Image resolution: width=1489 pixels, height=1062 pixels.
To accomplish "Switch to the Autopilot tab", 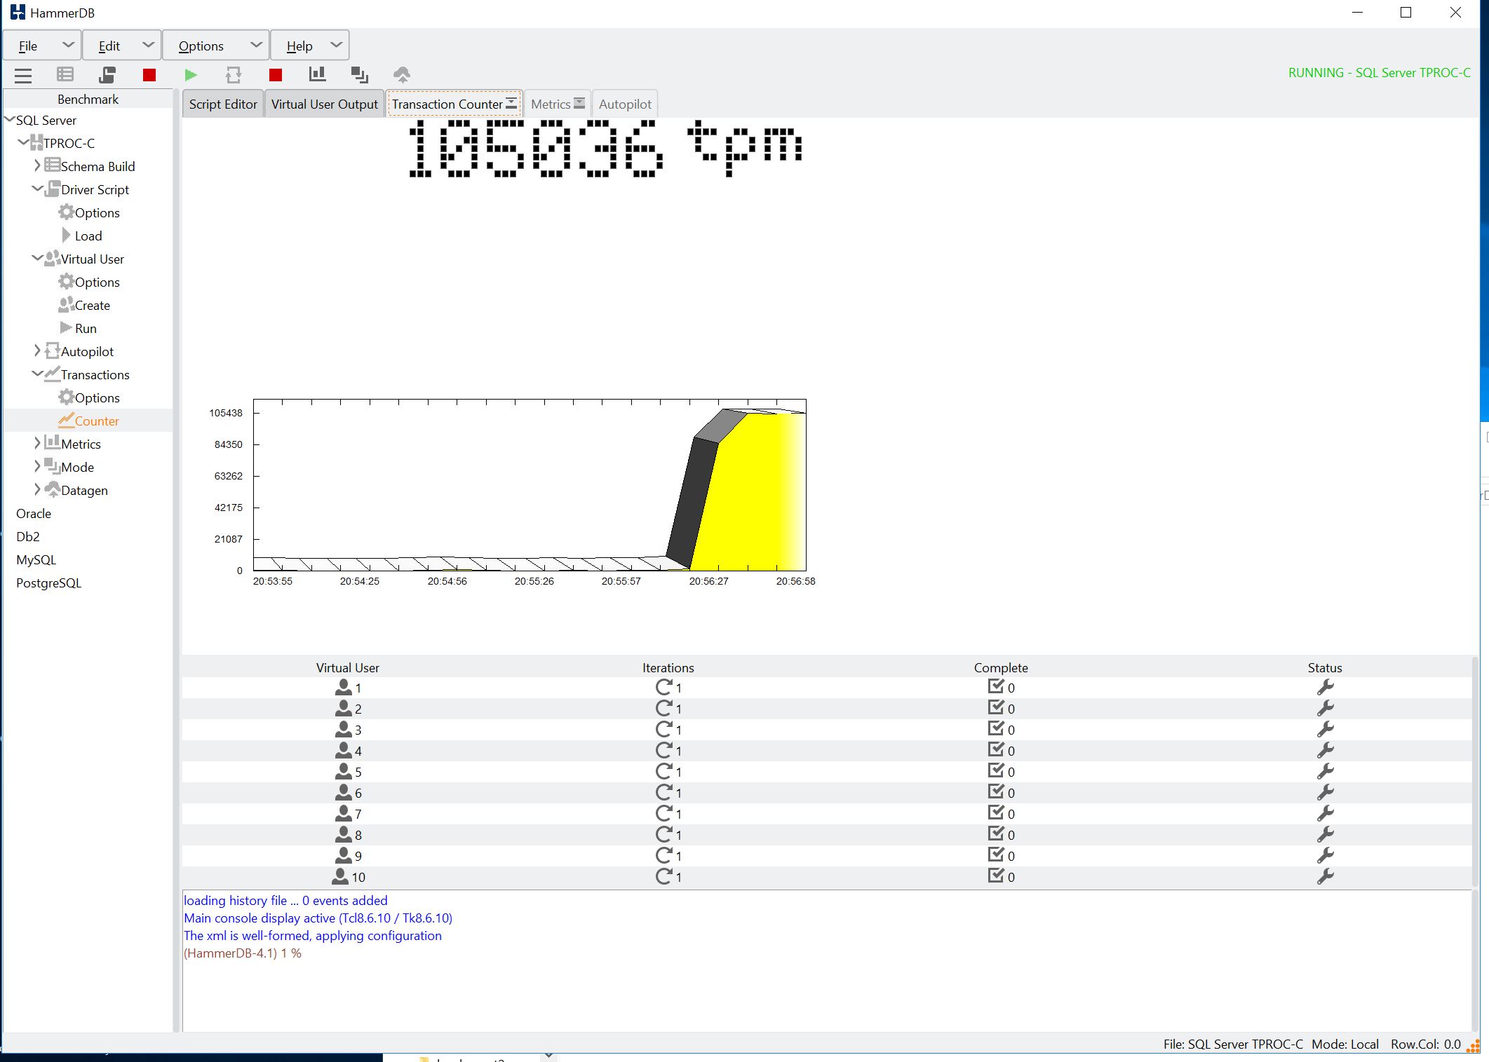I will [625, 104].
